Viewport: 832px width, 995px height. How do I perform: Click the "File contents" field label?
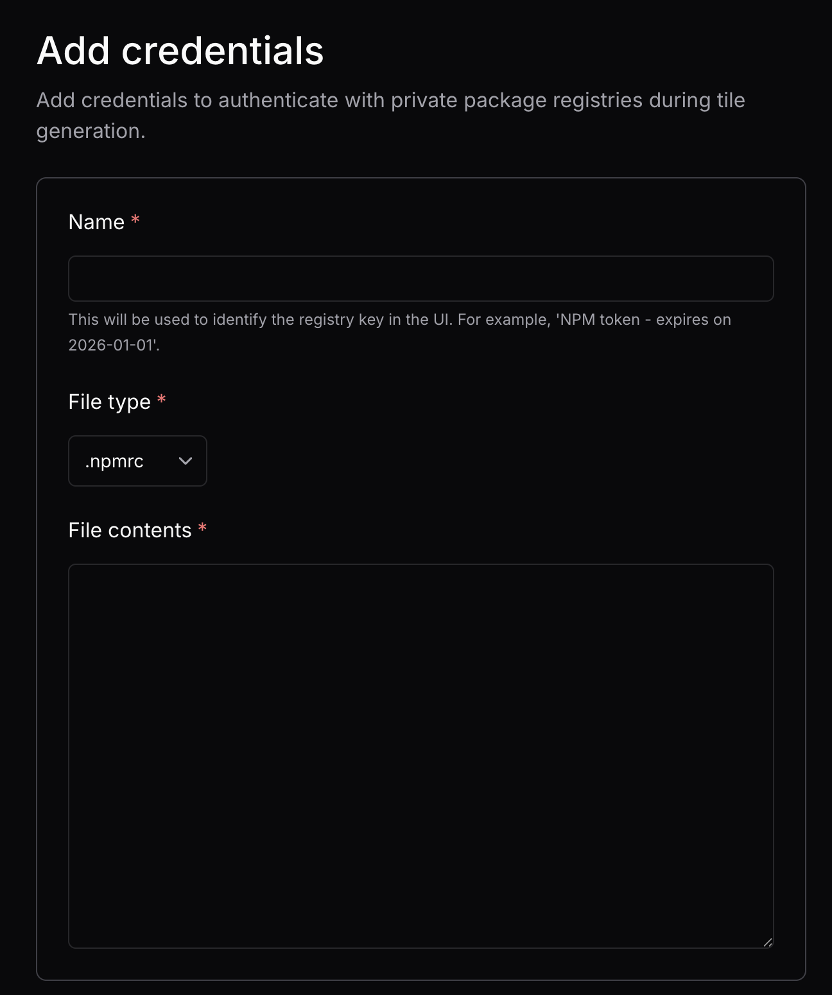(130, 530)
